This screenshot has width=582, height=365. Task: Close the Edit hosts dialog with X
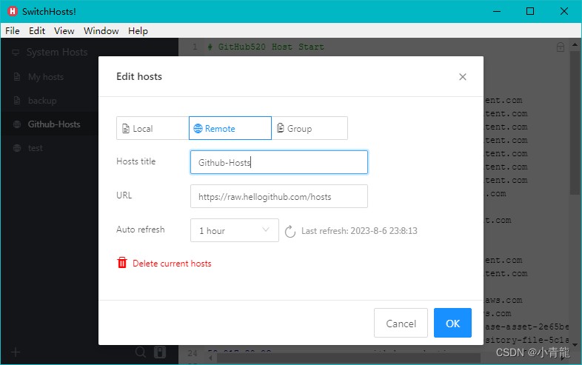(463, 76)
